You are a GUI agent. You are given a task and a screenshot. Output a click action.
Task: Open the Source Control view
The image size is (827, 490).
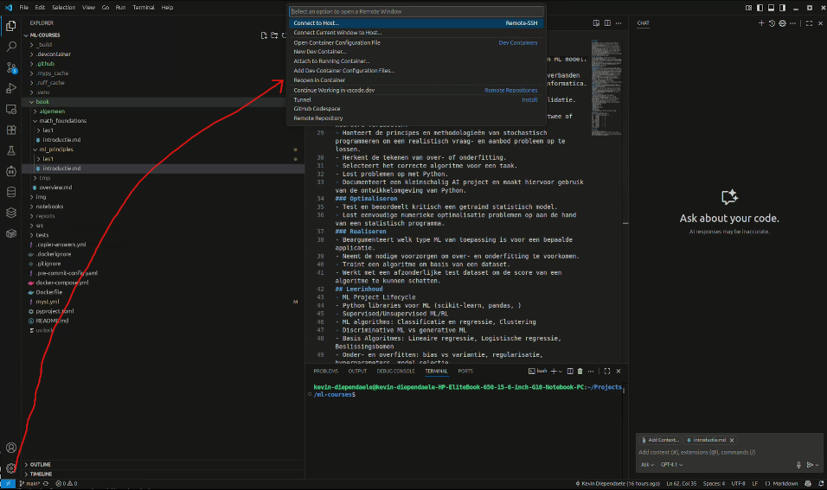pos(11,67)
